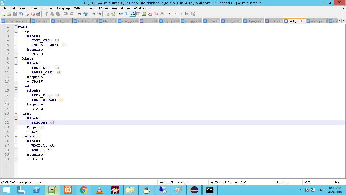This screenshot has height=195, width=346.
Task: Collapse the Perm fold marker on line 1
Action: (x=16, y=27)
